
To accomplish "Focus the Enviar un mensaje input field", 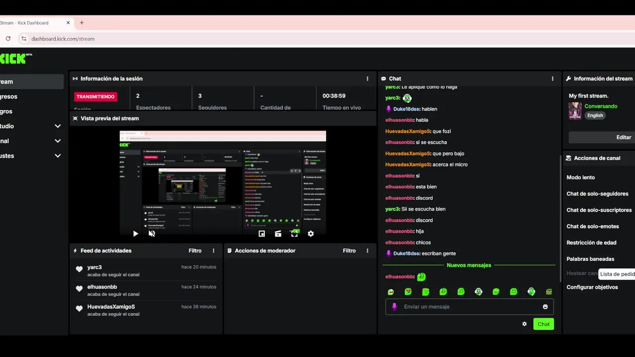I will (x=469, y=306).
